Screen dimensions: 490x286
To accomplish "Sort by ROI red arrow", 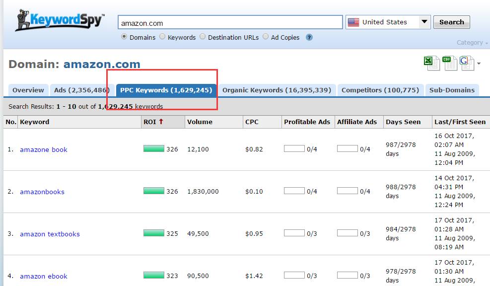I will [x=161, y=121].
